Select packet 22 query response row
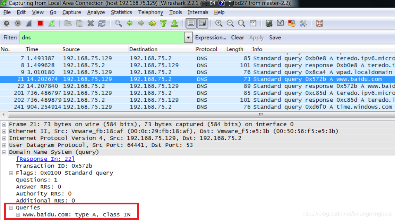Viewport: 395px width, 220px height. (198, 86)
